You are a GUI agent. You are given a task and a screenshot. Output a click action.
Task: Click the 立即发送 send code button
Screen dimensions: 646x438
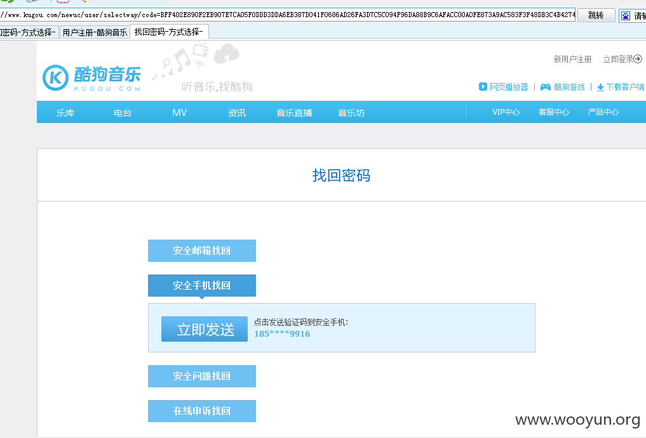pos(205,329)
